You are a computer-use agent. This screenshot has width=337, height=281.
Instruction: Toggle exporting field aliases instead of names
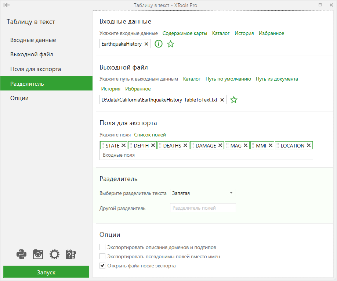coord(103,256)
